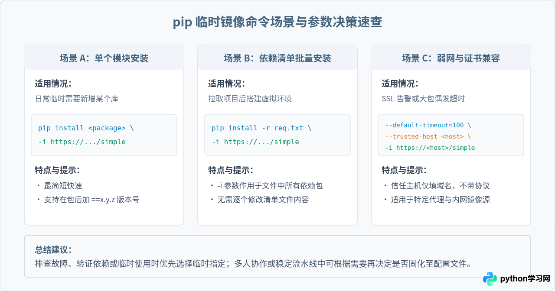555x291 pixels.
Task: Select the header "场景 A：单个模块安装"
Action: point(104,58)
